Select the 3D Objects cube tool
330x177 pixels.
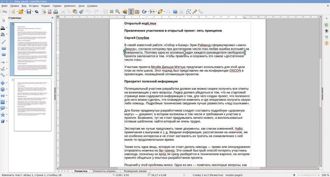click(x=3, y=121)
